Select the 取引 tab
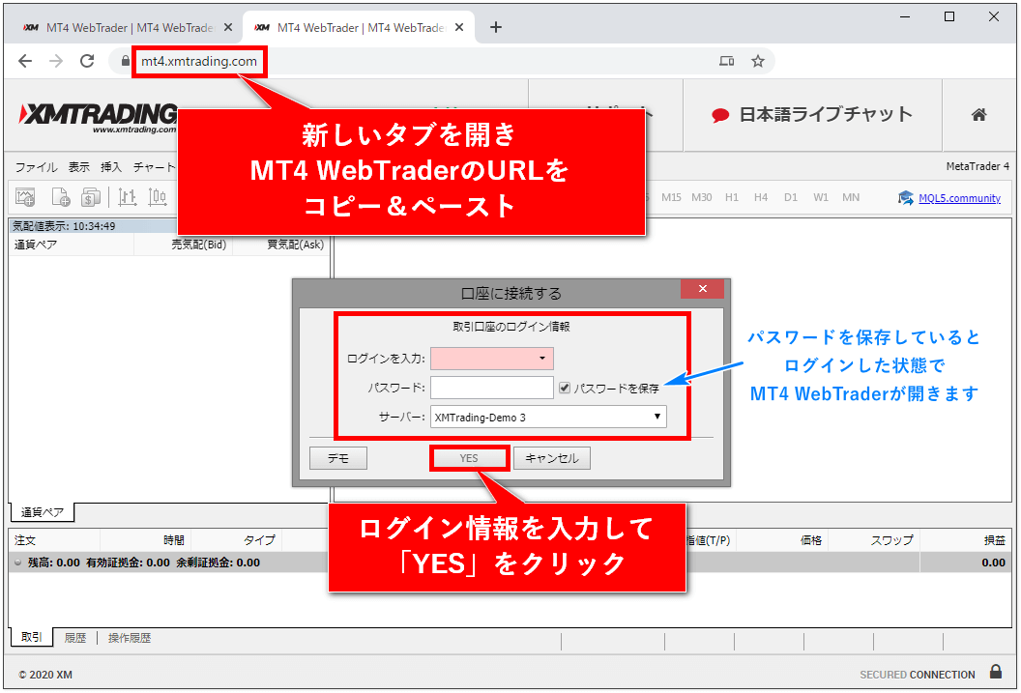This screenshot has width=1021, height=693. 31,637
